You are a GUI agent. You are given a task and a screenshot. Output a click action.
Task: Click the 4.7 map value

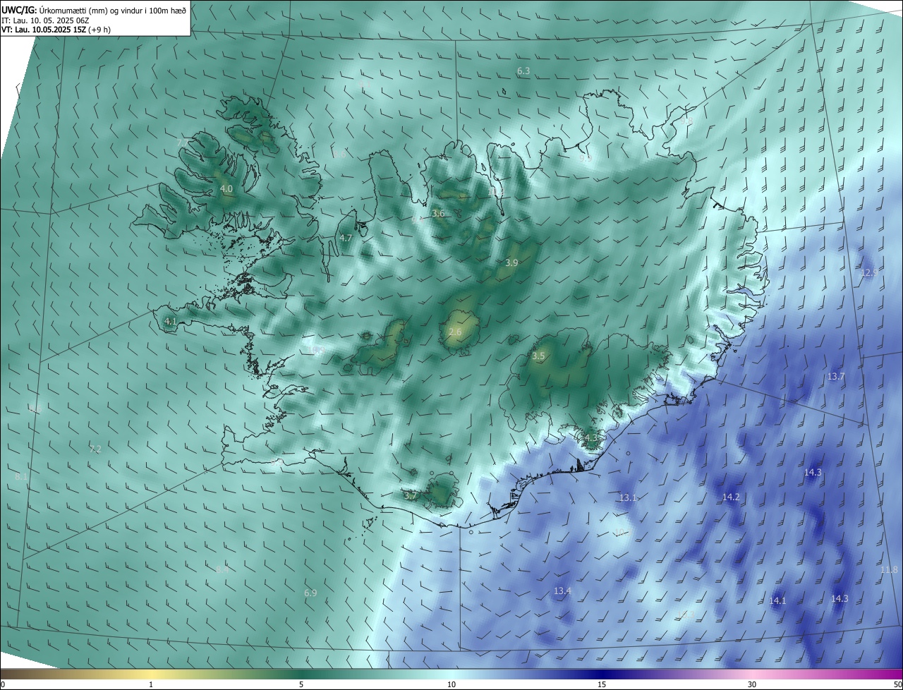(x=346, y=238)
